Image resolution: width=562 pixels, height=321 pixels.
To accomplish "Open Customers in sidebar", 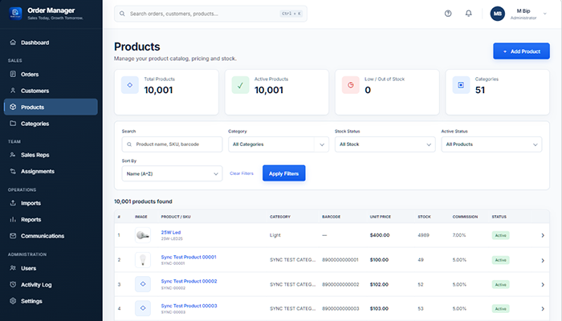I will [x=51, y=91].
